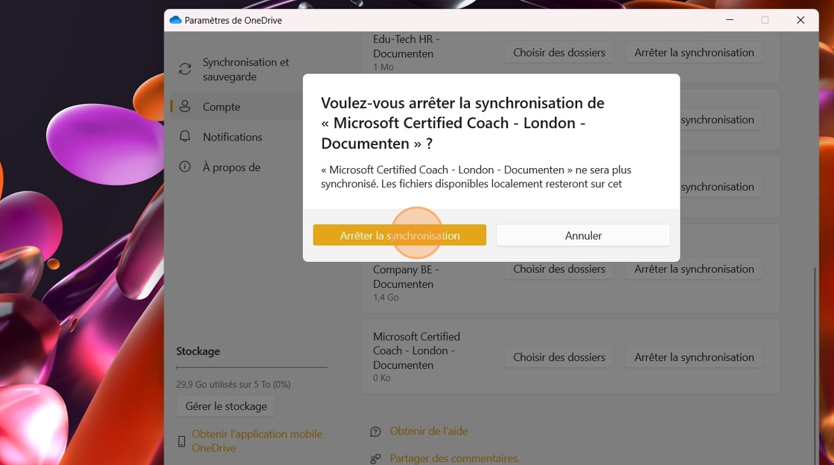
Task: Click Annuler in the dialog
Action: 583,235
